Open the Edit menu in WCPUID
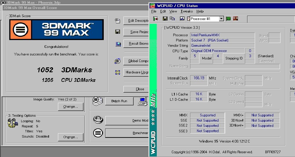The height and width of the screenshot is (157, 295). [x=163, y=11]
